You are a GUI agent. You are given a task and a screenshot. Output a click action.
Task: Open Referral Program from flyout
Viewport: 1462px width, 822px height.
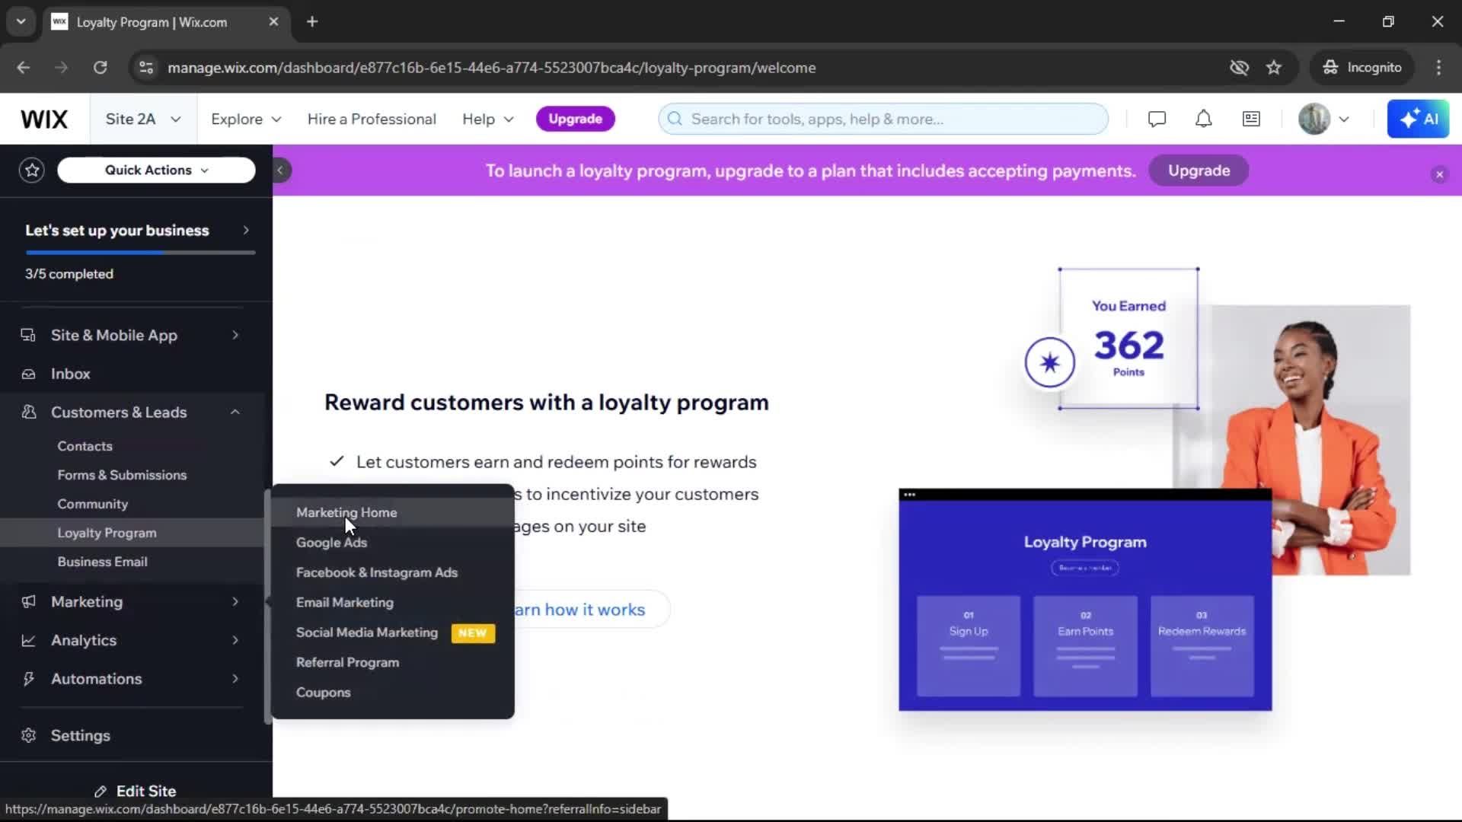(x=393, y=663)
